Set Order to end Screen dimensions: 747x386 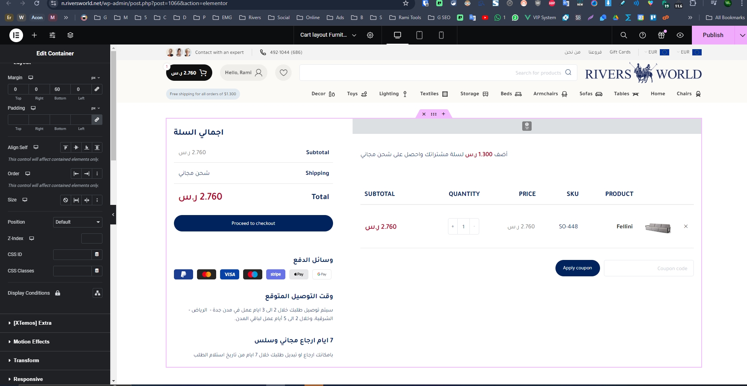pos(87,173)
